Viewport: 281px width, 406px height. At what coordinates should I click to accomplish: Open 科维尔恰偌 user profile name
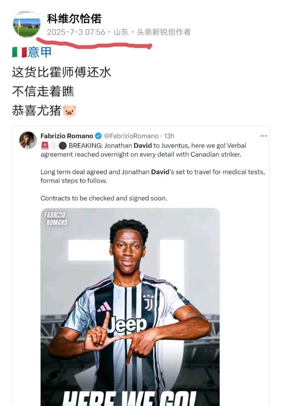(74, 19)
